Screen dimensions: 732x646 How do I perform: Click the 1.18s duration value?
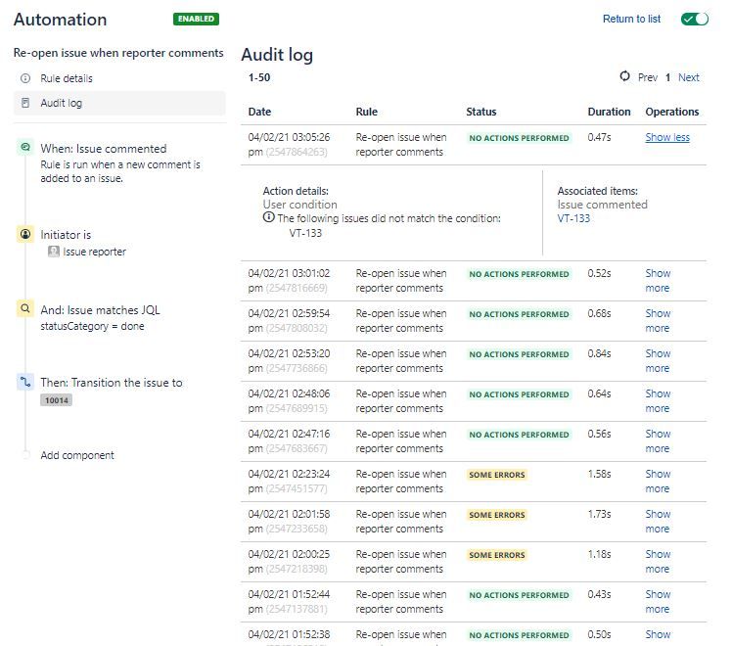[599, 554]
